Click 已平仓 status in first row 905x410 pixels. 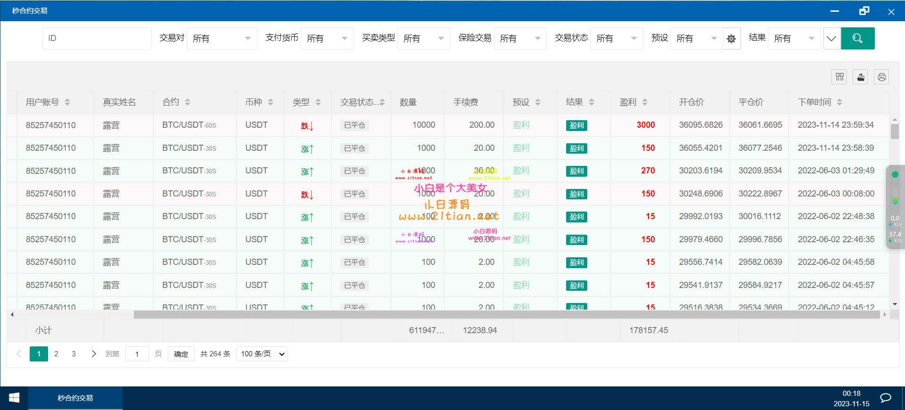click(x=354, y=125)
